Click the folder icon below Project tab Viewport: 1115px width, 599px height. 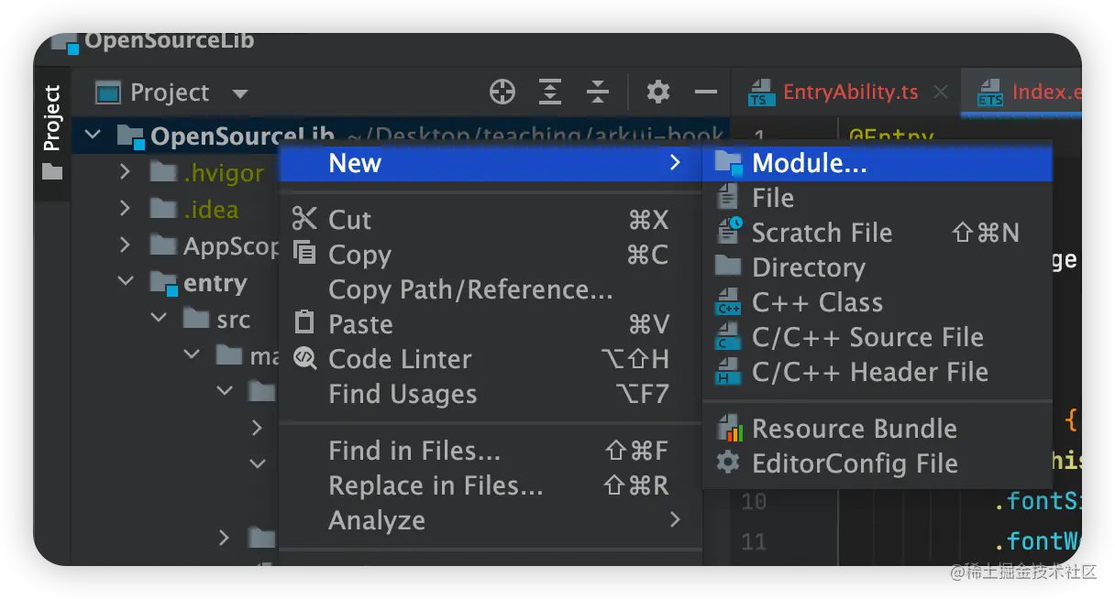pos(52,171)
